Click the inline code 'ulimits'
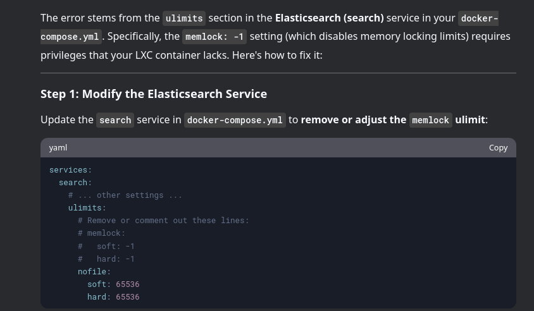The image size is (534, 311). [x=184, y=18]
